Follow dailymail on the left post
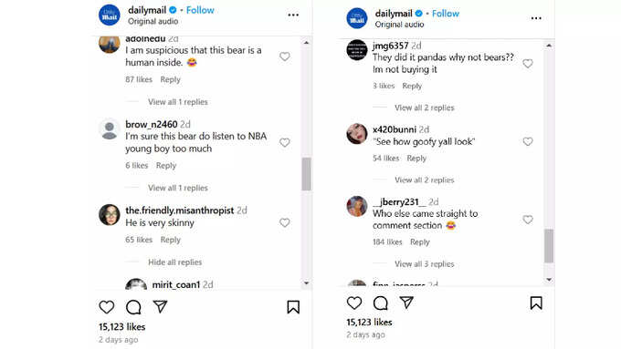Image resolution: width=621 pixels, height=349 pixels. click(x=200, y=10)
